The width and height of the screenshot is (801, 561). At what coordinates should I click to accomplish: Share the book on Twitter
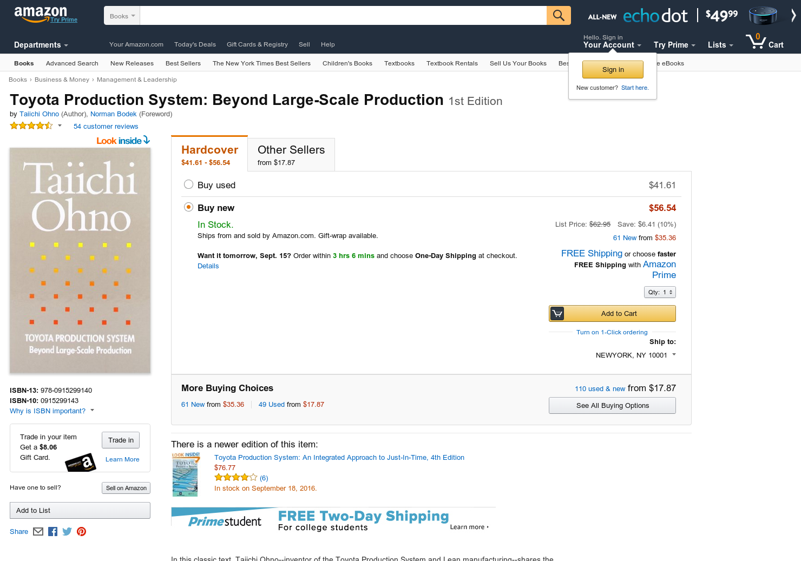tap(67, 532)
